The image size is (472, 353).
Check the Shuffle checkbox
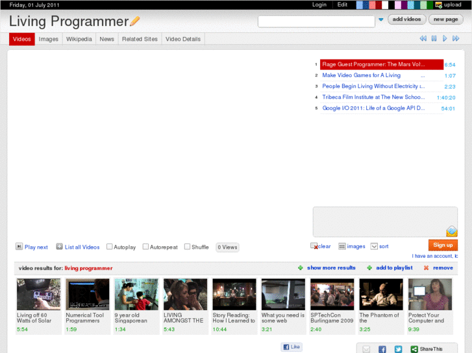pyautogui.click(x=187, y=247)
